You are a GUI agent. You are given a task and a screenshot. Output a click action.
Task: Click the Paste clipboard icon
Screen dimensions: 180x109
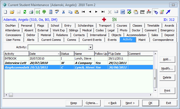pyautogui.click(x=77, y=12)
